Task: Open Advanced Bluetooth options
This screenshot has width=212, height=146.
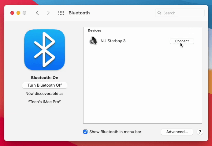Action: click(177, 132)
